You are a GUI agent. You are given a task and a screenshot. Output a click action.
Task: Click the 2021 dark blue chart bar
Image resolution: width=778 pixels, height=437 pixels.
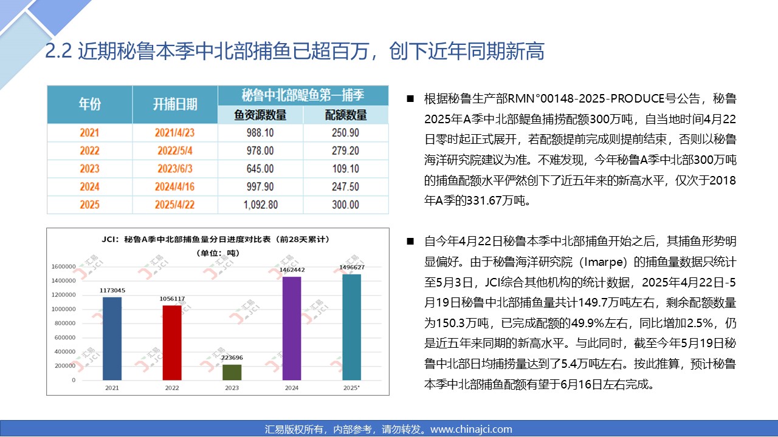[112, 339]
